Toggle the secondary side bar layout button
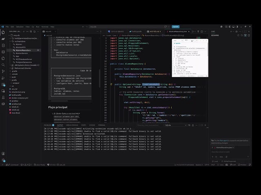This screenshot has height=195, width=261. tap(237, 27)
